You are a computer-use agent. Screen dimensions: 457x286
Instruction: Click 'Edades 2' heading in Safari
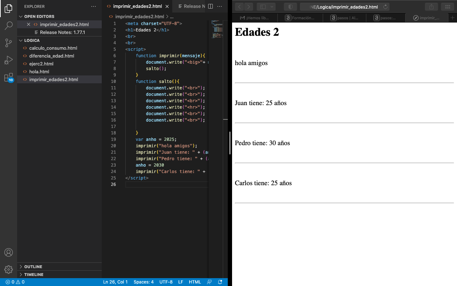257,32
